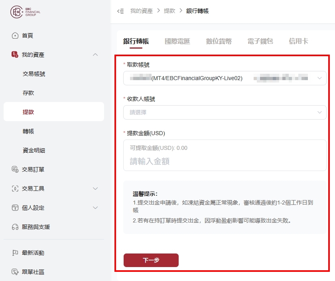Open the 收款人帳號 請選擇 dropdown

[225, 112]
